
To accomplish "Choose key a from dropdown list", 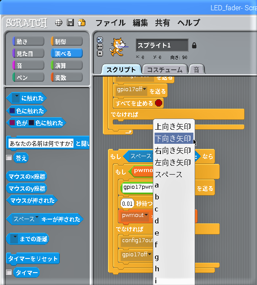I will point(174,186).
